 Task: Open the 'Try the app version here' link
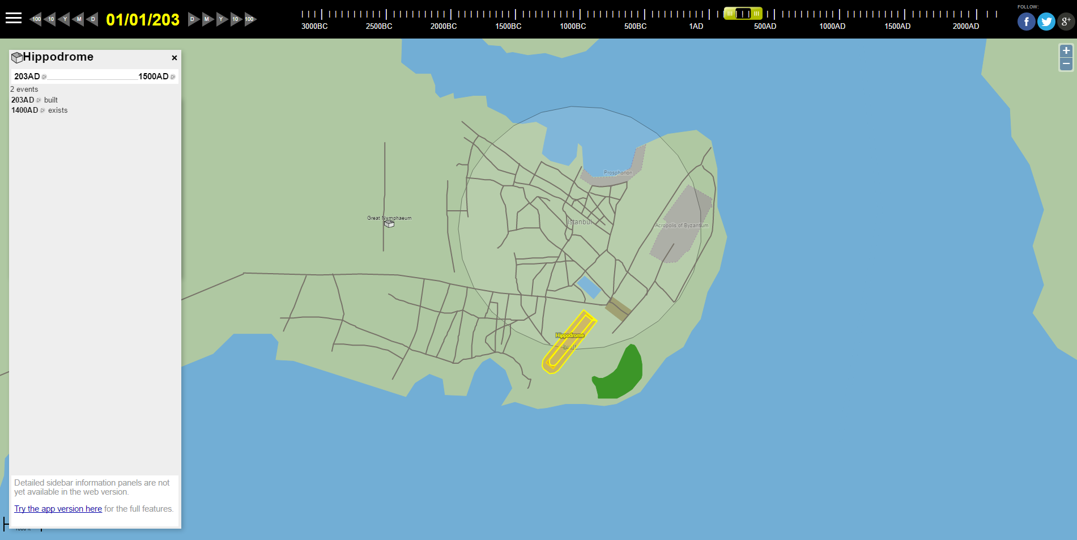[x=58, y=509]
